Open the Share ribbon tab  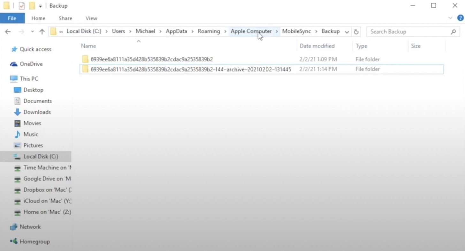point(65,18)
